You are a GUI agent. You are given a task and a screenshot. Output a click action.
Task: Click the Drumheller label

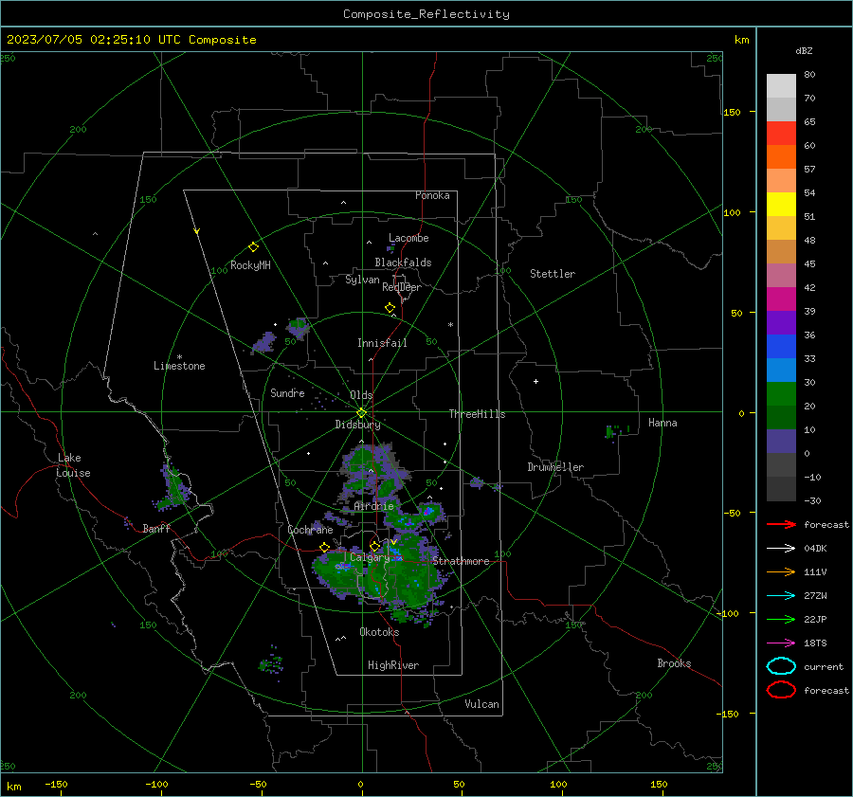[555, 467]
